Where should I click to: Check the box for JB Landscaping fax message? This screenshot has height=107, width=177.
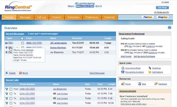pos(22,43)
